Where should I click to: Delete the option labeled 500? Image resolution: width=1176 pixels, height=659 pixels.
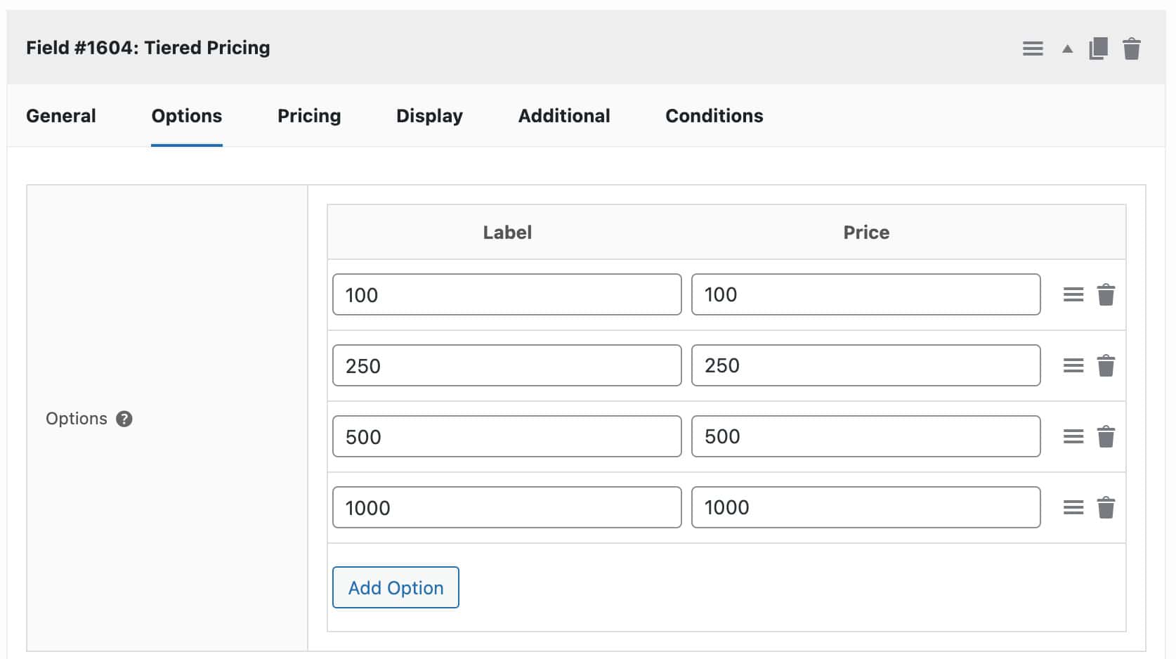(x=1106, y=436)
